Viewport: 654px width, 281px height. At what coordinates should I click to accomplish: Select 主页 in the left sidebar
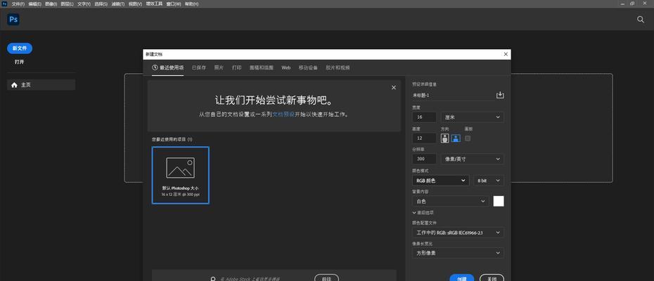pos(41,85)
